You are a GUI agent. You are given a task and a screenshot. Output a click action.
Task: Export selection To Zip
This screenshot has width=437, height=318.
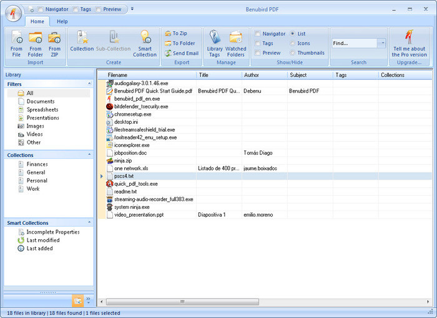[x=176, y=34]
